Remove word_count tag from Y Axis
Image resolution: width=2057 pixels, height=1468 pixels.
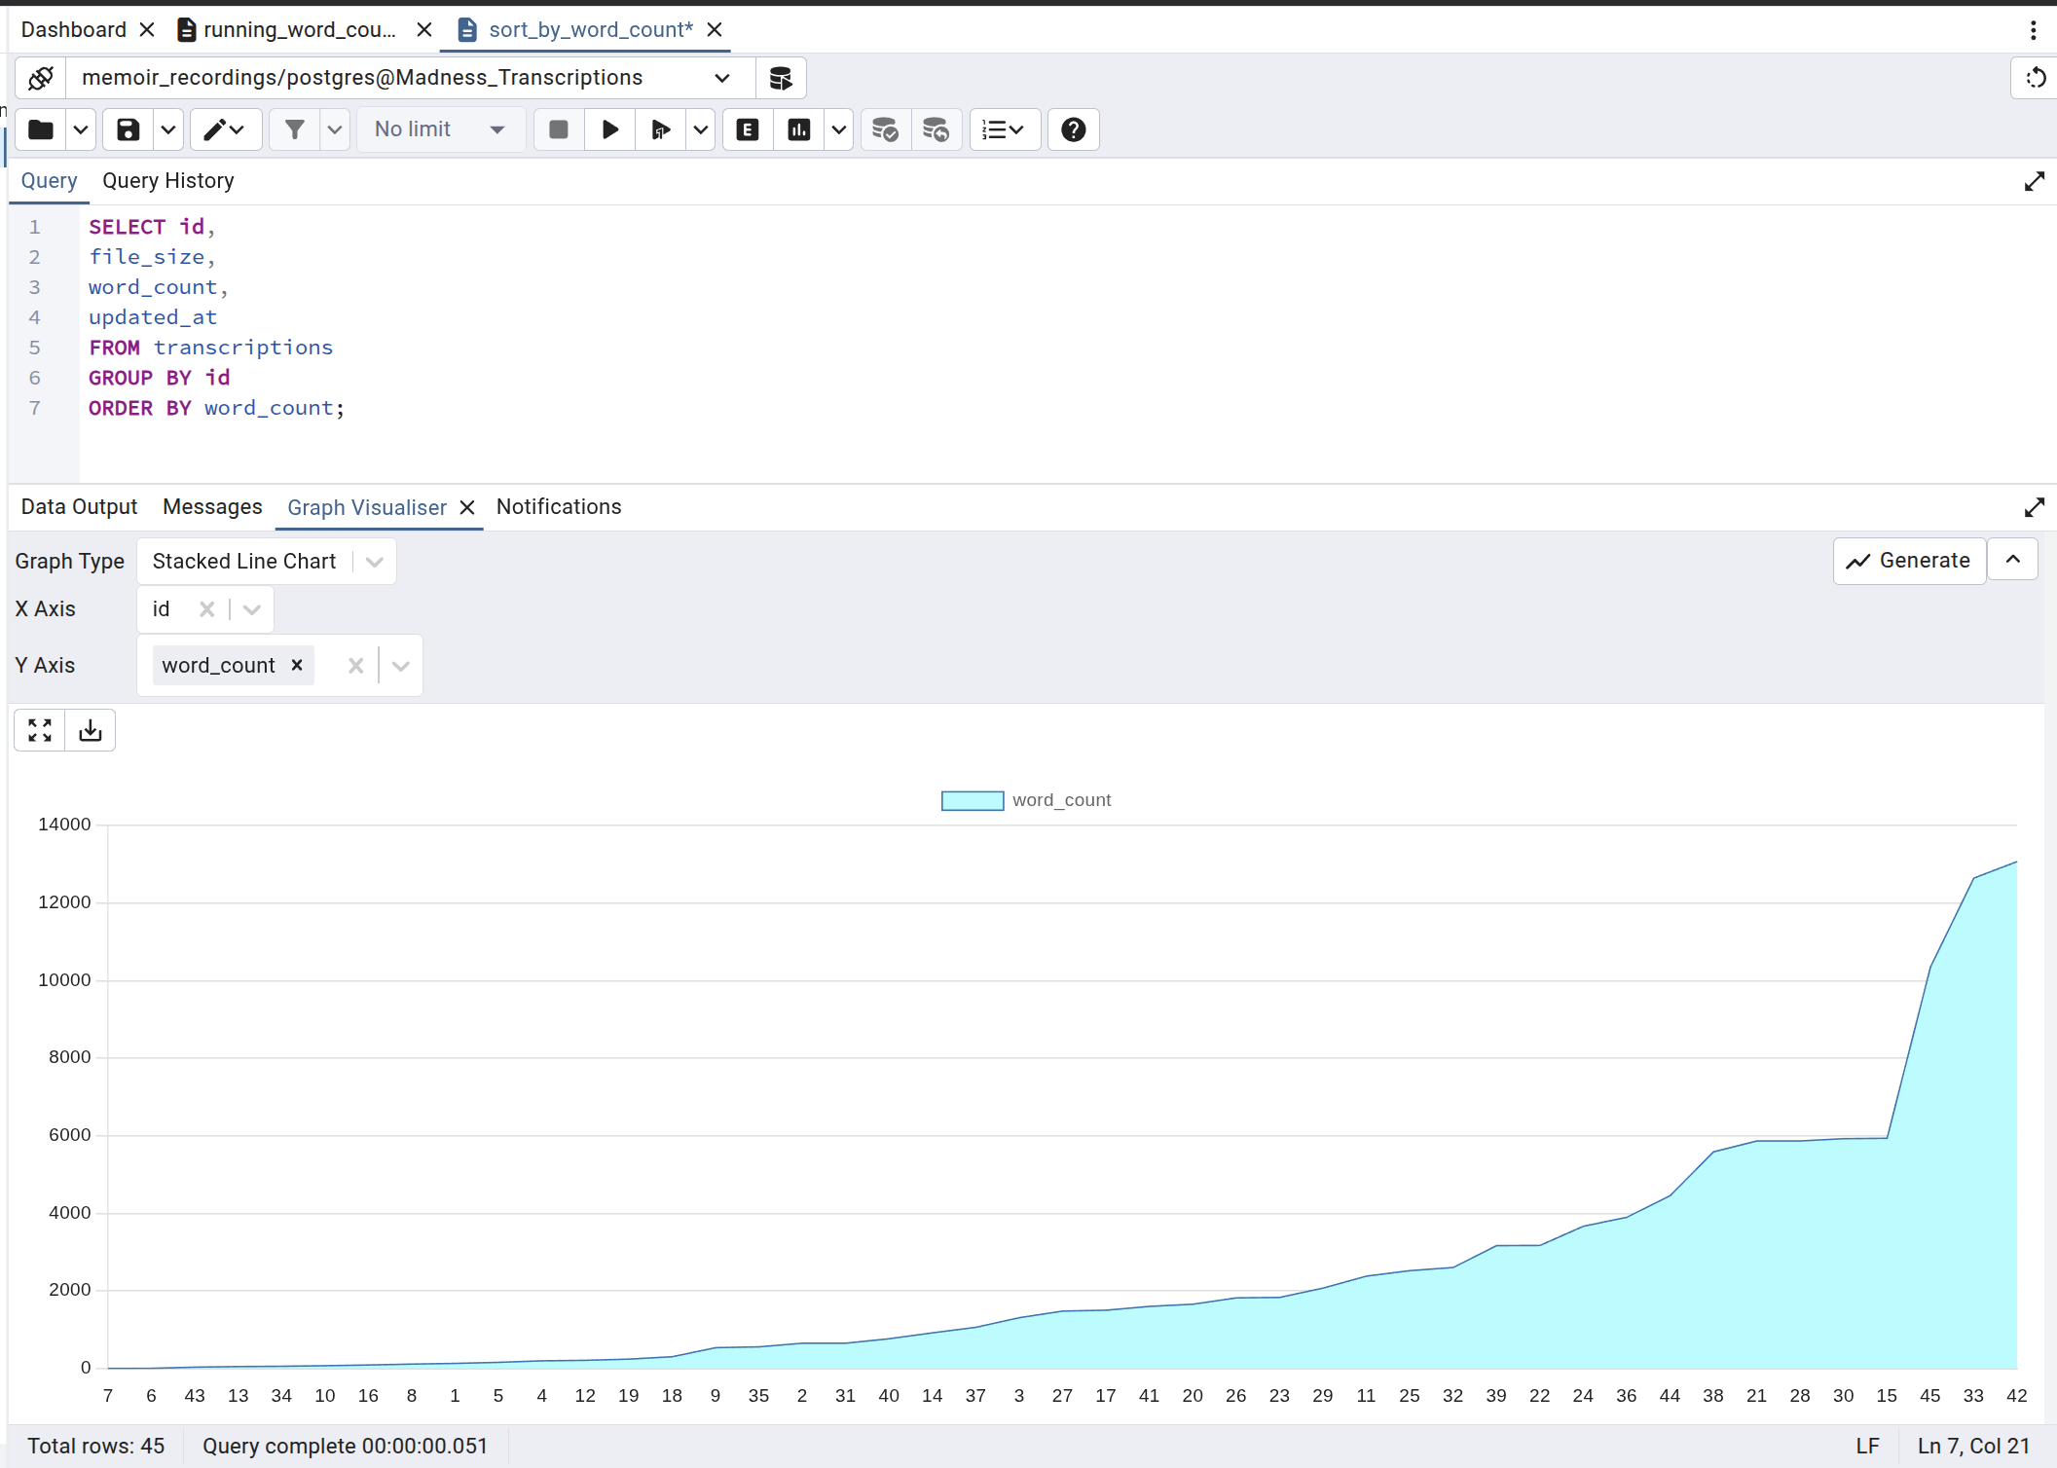[x=297, y=665]
